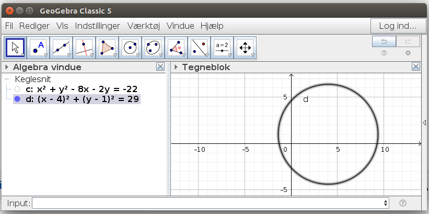429x214 pixels.
Task: Open Input bar history dropdown arrows
Action: [386, 203]
